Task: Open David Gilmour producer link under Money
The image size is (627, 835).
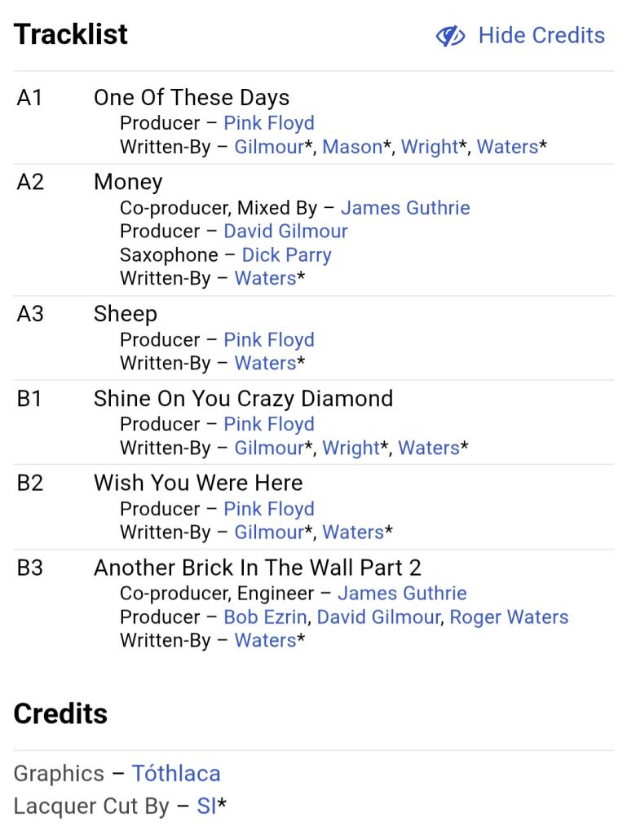Action: (x=285, y=231)
